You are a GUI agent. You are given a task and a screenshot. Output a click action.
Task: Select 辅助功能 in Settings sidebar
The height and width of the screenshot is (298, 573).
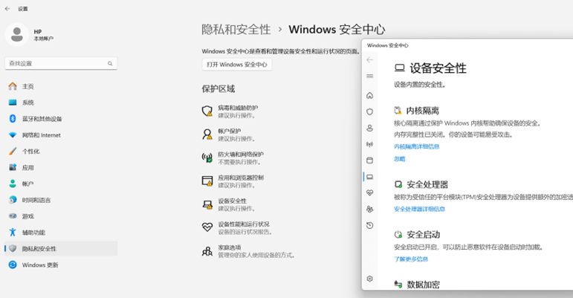61,233
